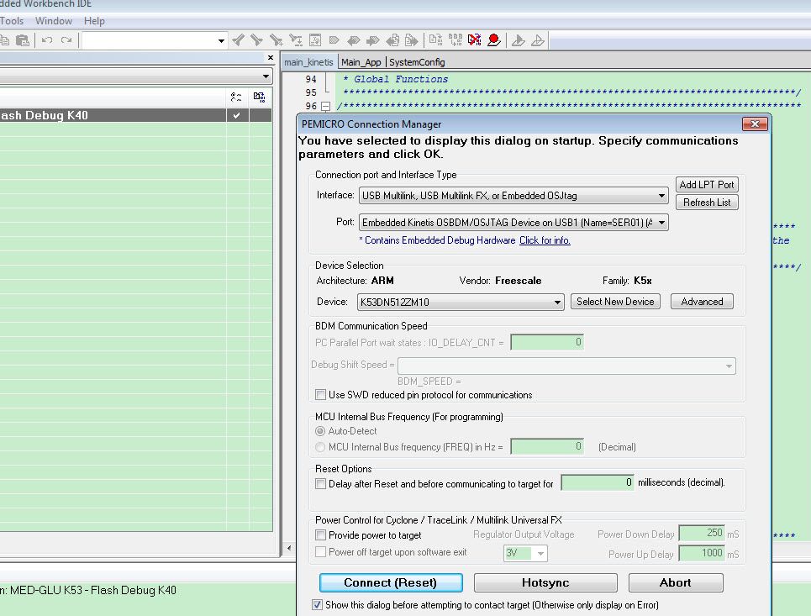Click the Add LPT Port button
This screenshot has width=811, height=616.
coord(707,185)
